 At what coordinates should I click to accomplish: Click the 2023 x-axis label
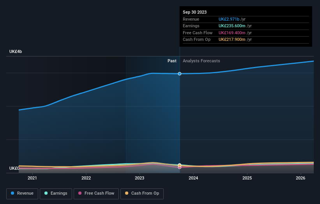click(x=140, y=178)
